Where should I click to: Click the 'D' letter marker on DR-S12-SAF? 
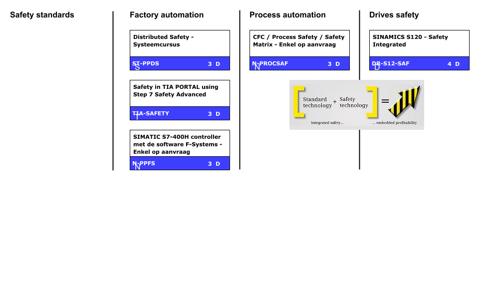pos(377,67)
